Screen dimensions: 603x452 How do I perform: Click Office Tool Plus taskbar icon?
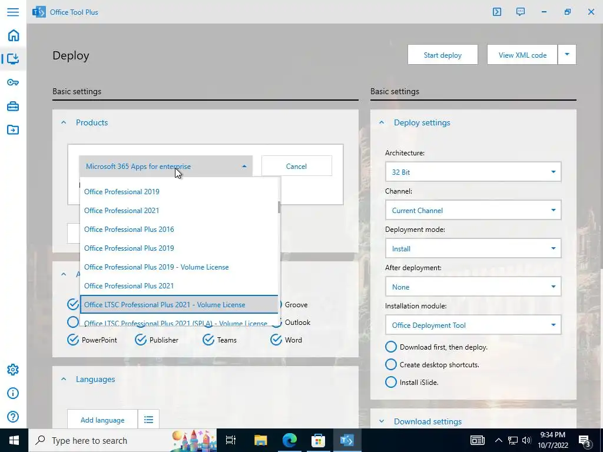point(347,440)
